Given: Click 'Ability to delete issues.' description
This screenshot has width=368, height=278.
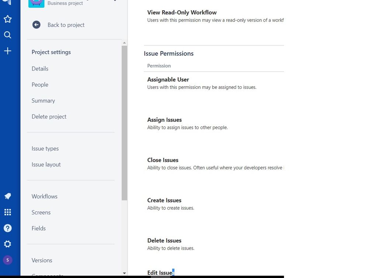Looking at the screenshot, I should pyautogui.click(x=171, y=248).
